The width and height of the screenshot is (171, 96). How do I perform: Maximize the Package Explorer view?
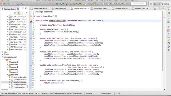pyautogui.click(x=26, y=8)
